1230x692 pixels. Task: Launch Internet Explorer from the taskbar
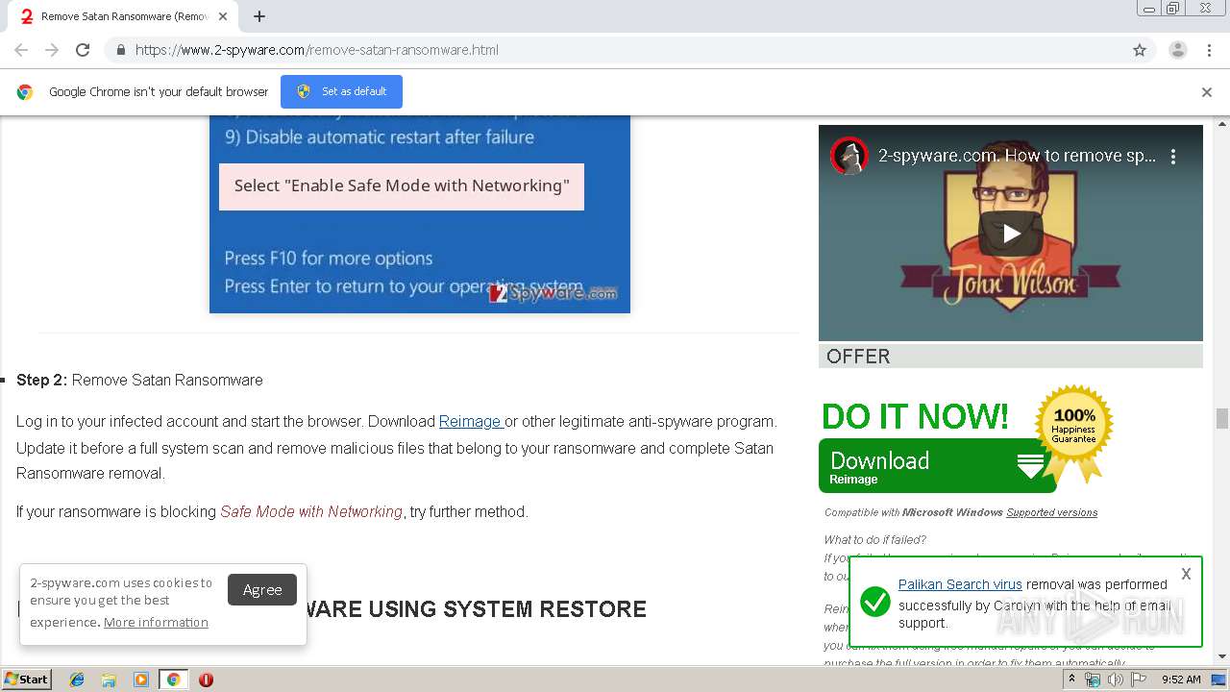(x=77, y=680)
